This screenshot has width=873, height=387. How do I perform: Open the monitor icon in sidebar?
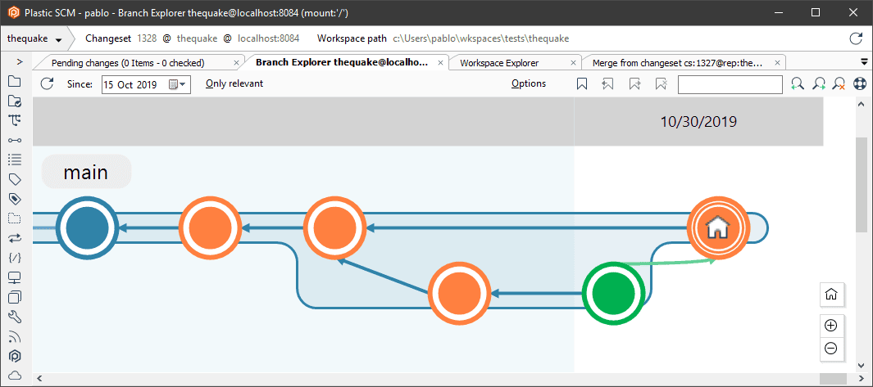(x=15, y=277)
